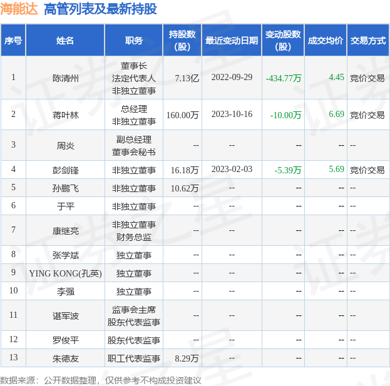
Task: Click the 高管列表及最新持股 title text
Action: pyautogui.click(x=100, y=9)
